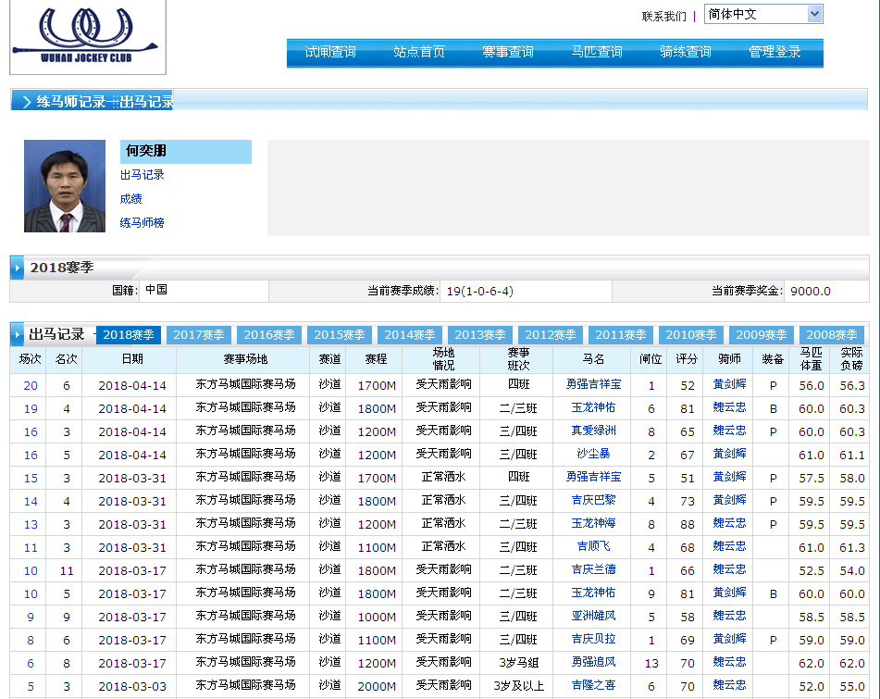View horse 吉庆巴黎 profile link
The height and width of the screenshot is (699, 880).
coord(593,501)
